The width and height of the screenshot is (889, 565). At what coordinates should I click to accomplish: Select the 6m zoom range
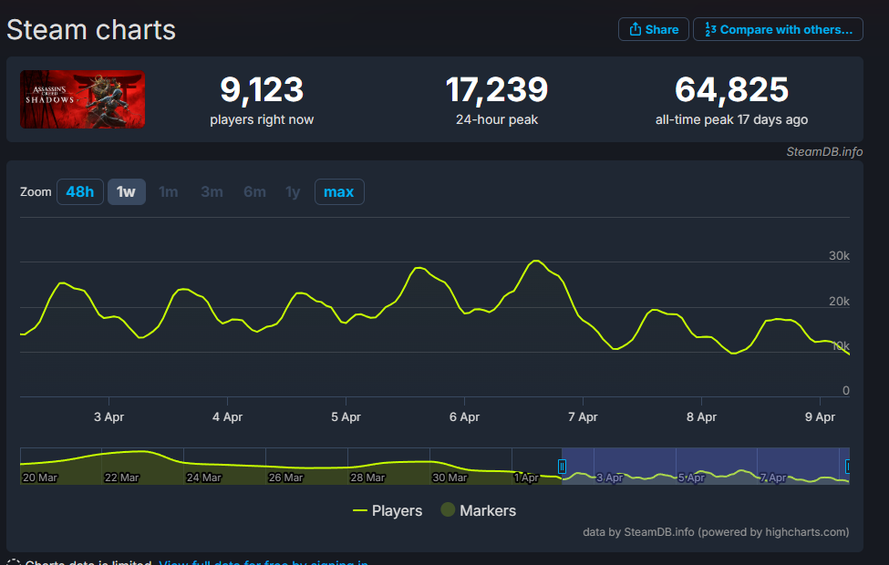254,192
